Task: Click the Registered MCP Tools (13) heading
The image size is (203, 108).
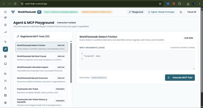Action: point(35,36)
